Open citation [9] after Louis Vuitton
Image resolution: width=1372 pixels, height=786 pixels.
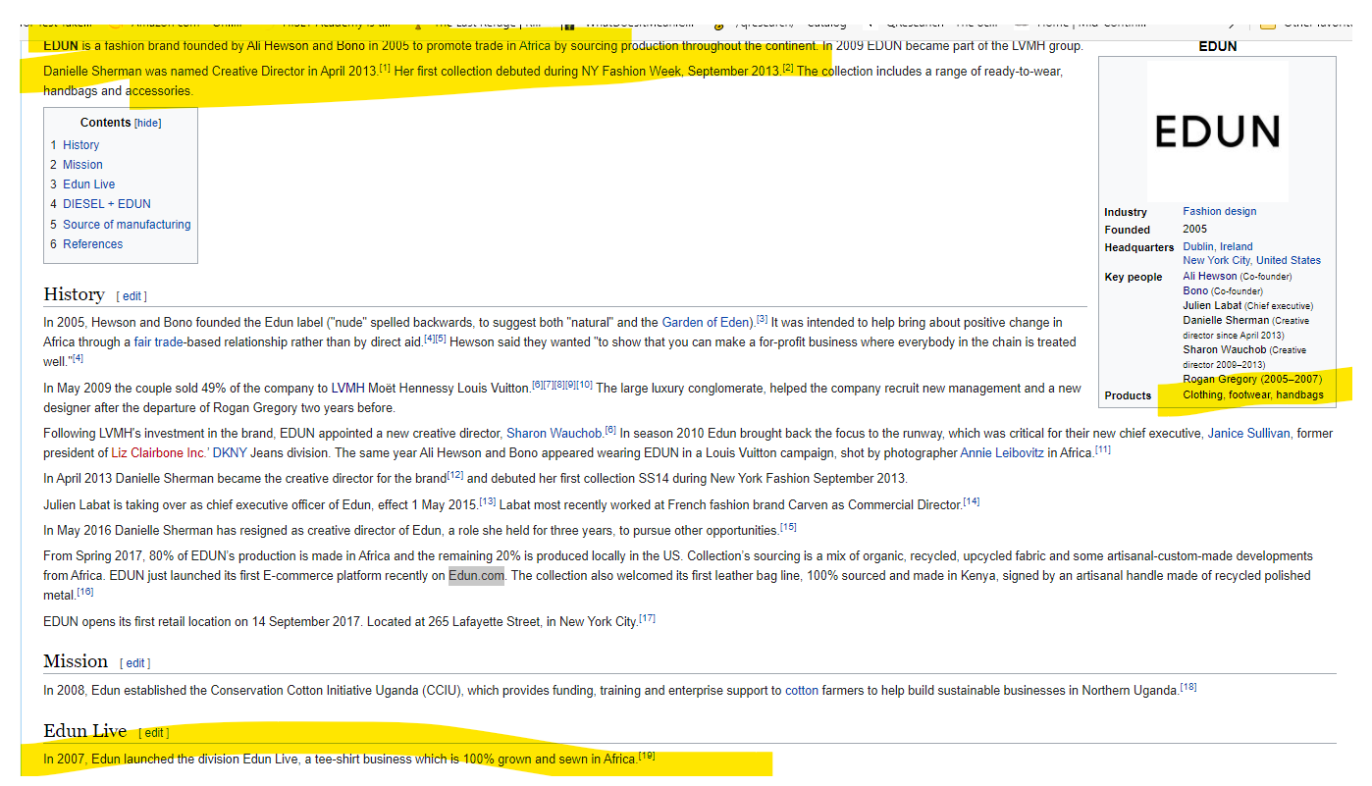(x=571, y=385)
